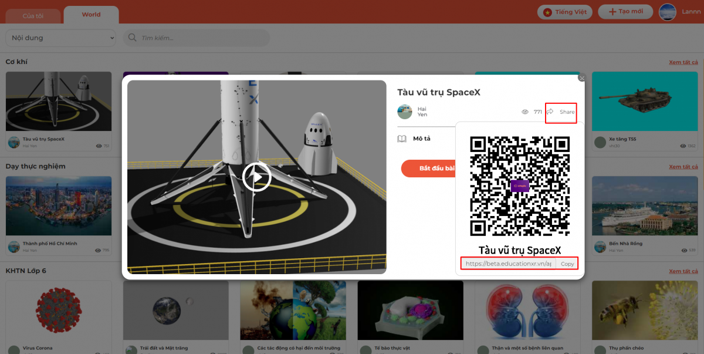Image resolution: width=704 pixels, height=354 pixels.
Task: Click eye icon on the Tàu vũ trụ SpaceX card
Action: 98,146
